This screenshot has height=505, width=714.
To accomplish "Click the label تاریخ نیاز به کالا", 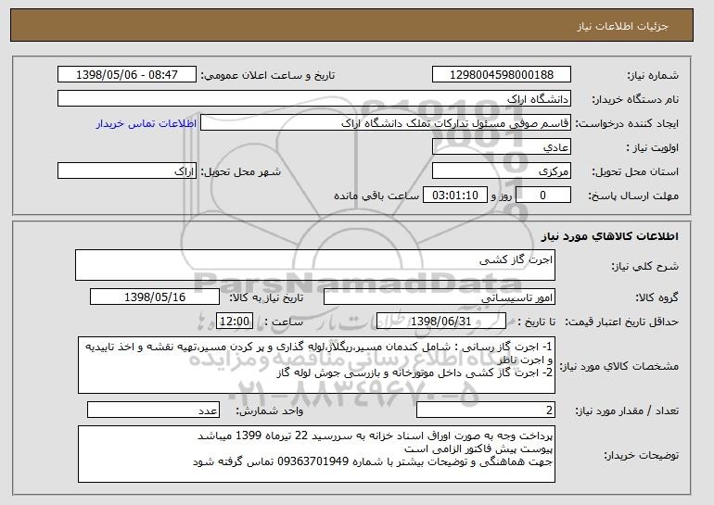I will 266,297.
